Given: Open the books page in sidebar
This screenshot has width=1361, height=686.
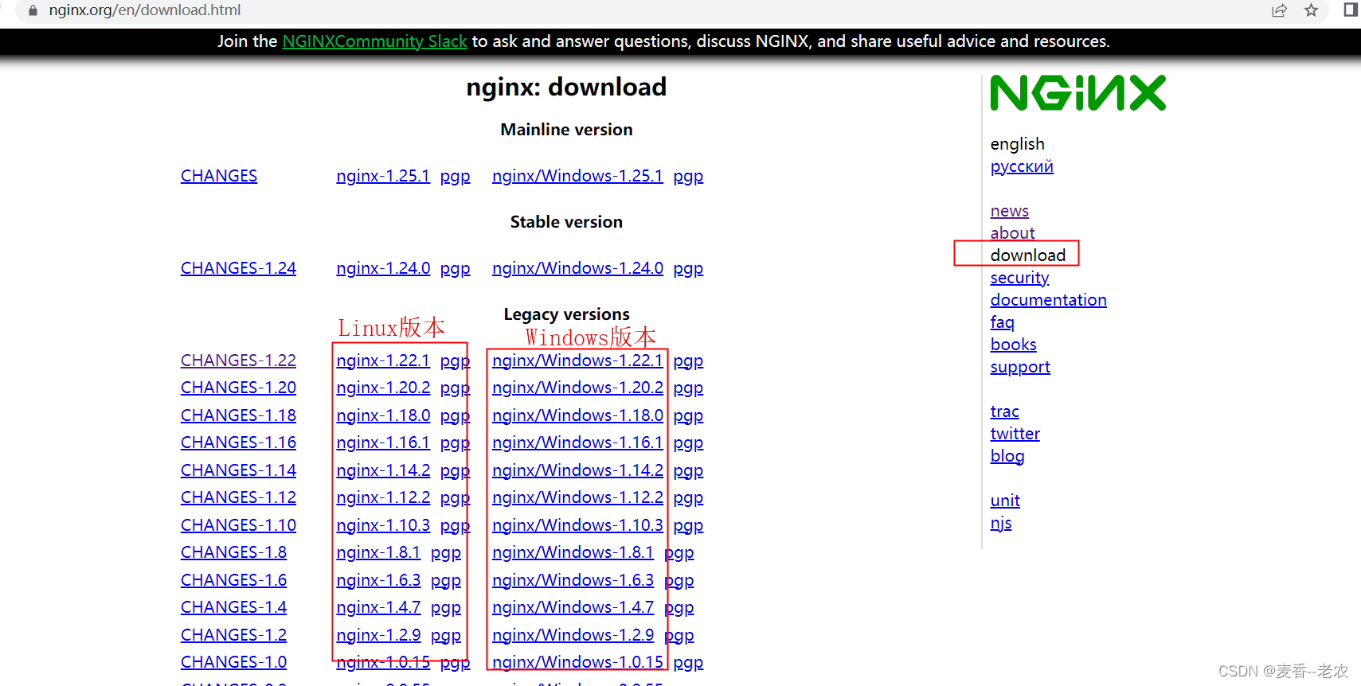Looking at the screenshot, I should pos(1013,345).
